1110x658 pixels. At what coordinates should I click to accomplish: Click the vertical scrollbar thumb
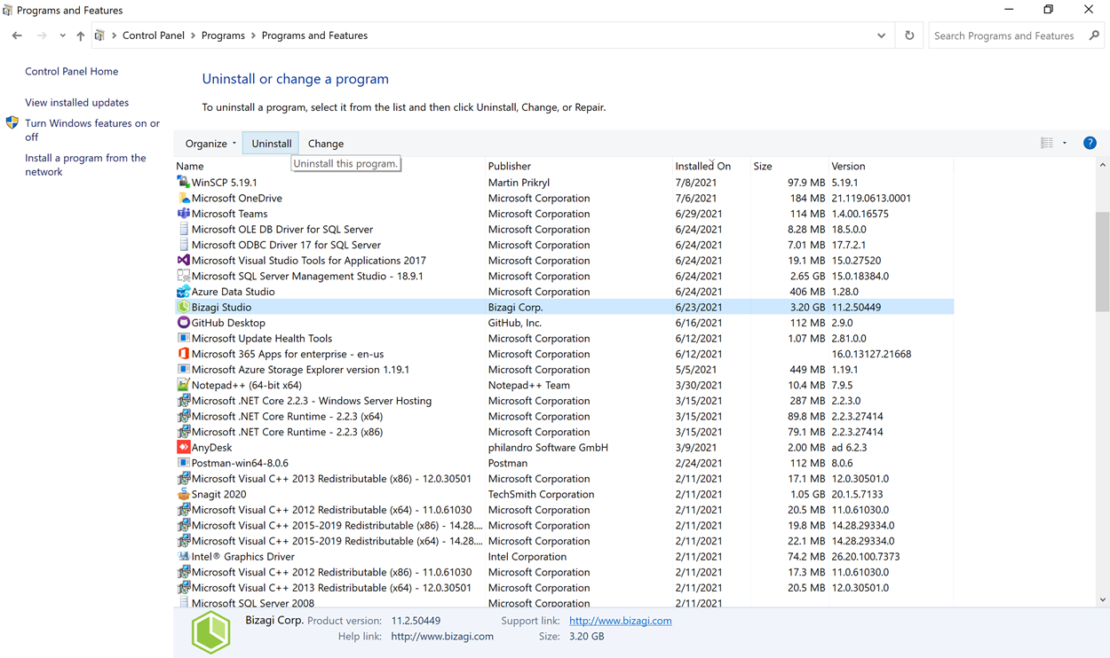click(x=1102, y=262)
